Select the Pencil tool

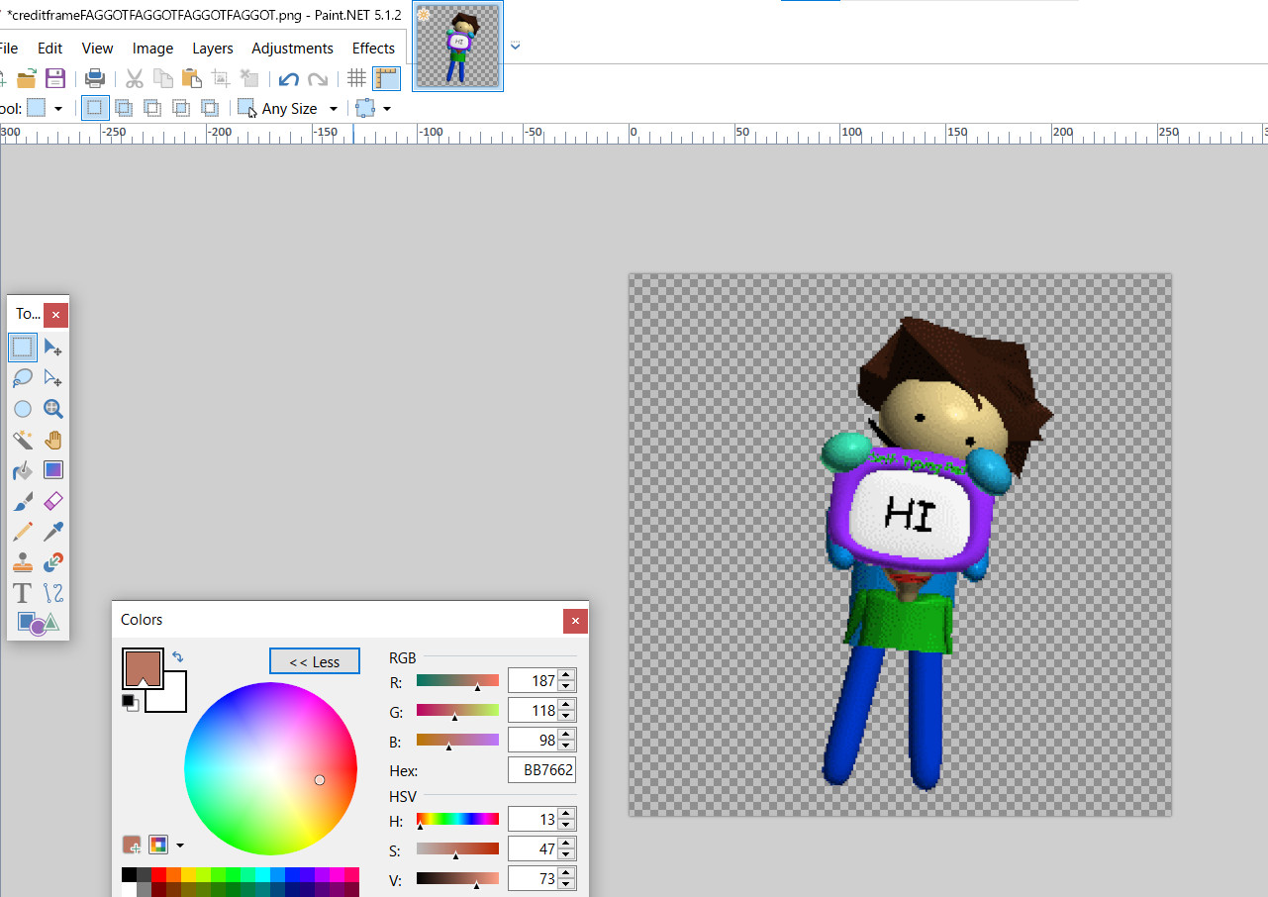23,532
